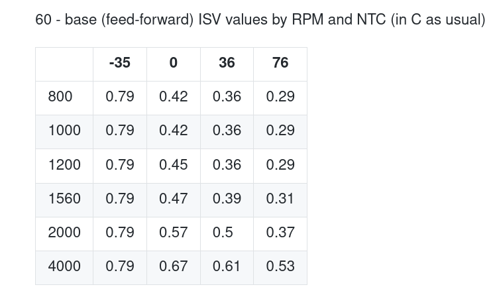This screenshot has height=293, width=493.
Task: Select the 76 column header
Action: tap(280, 63)
